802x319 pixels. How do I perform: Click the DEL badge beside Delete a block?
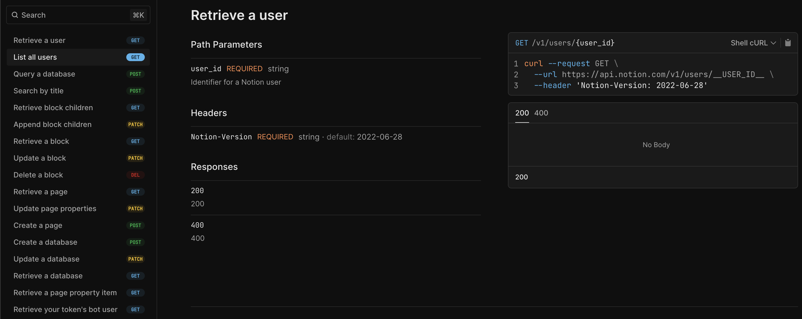136,175
